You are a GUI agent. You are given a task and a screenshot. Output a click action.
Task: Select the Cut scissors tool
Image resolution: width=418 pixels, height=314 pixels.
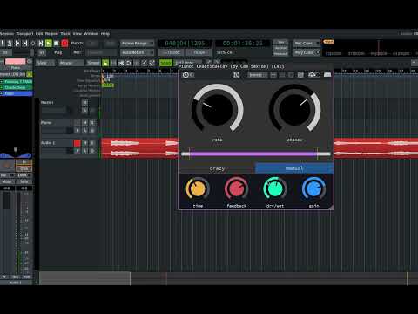tap(121, 63)
